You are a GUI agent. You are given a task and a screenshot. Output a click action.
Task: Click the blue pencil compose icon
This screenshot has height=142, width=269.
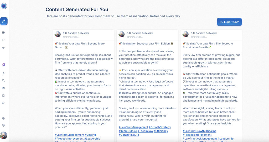tap(4, 21)
